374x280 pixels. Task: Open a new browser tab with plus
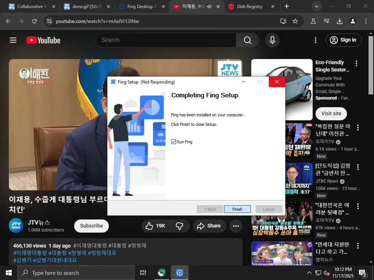[287, 7]
